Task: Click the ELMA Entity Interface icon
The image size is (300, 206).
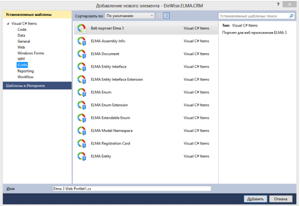Action: pos(82,67)
